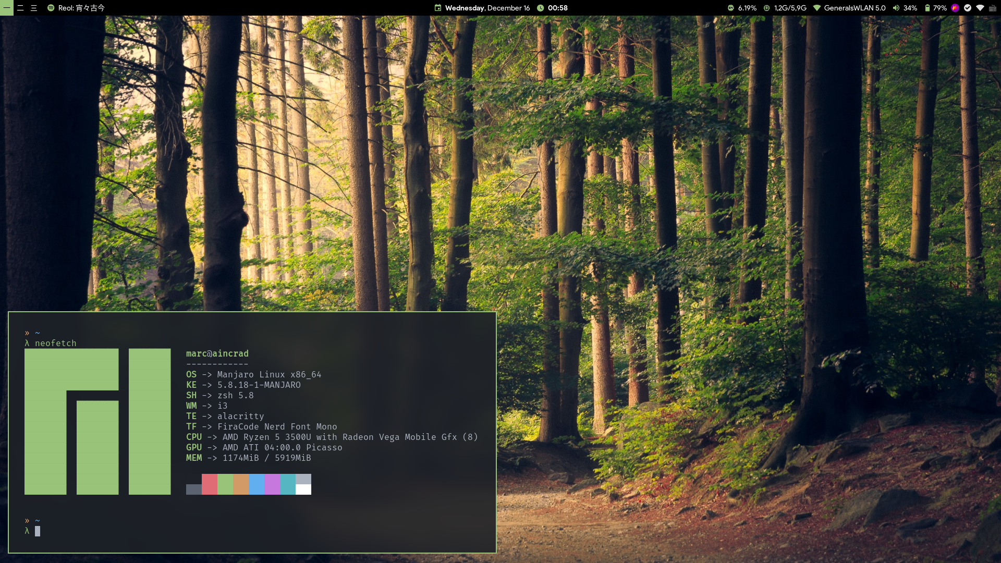The width and height of the screenshot is (1001, 563).
Task: Click the red color swatch in neofetch
Action: point(210,484)
